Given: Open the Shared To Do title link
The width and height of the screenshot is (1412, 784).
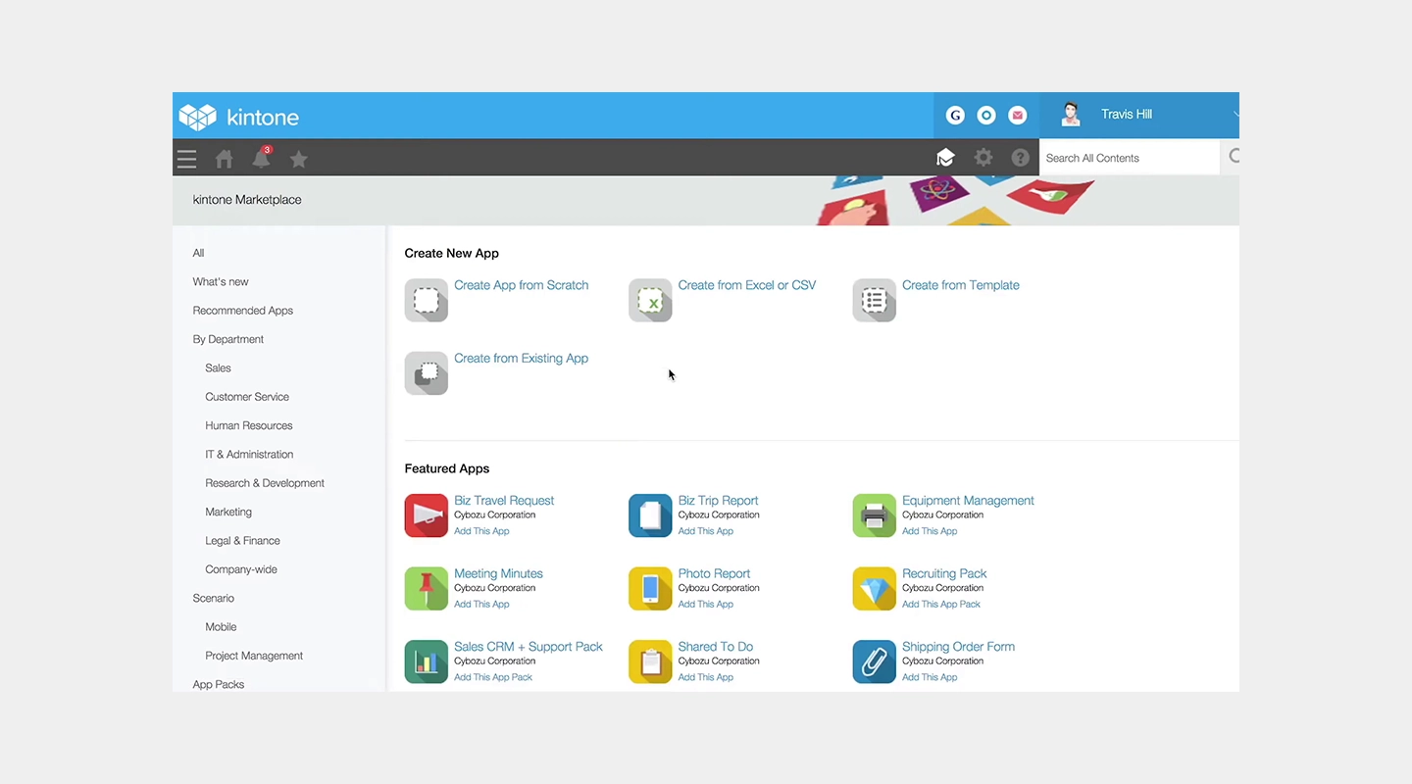Looking at the screenshot, I should pyautogui.click(x=716, y=647).
